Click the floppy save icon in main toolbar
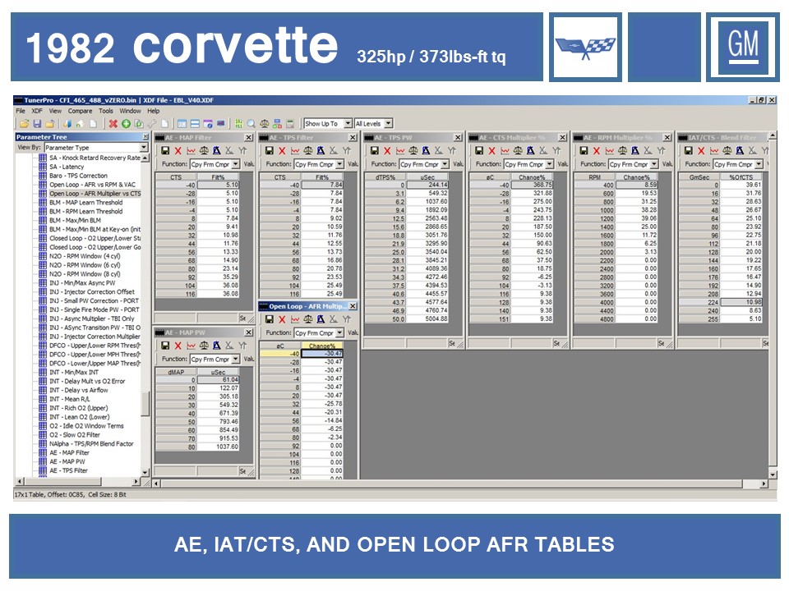789x591 pixels. click(x=37, y=124)
